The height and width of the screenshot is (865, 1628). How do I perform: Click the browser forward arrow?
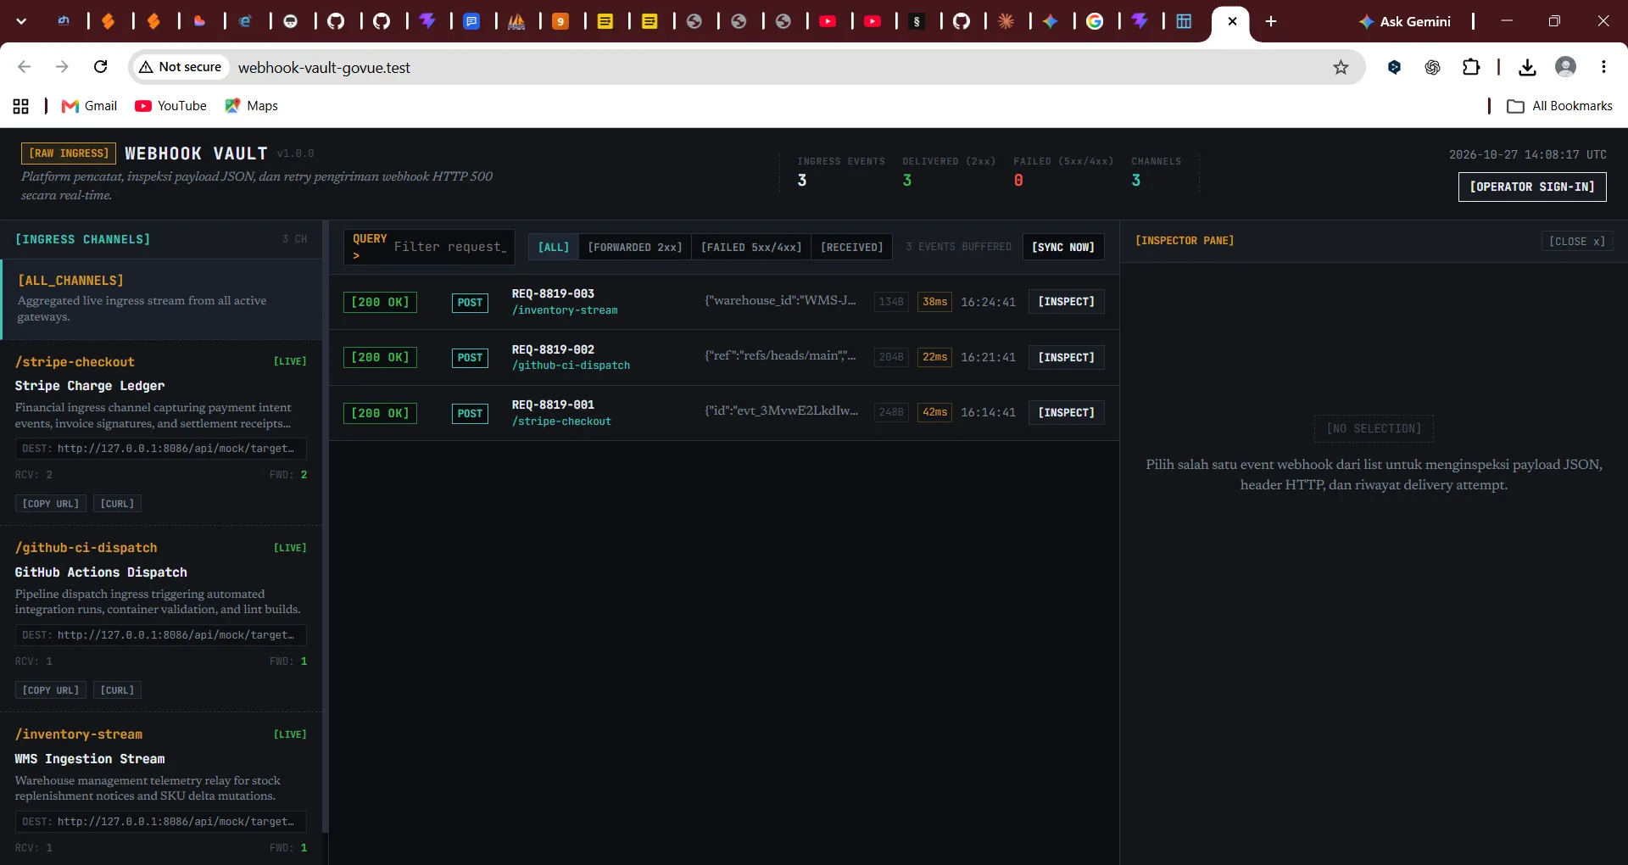[x=62, y=67]
